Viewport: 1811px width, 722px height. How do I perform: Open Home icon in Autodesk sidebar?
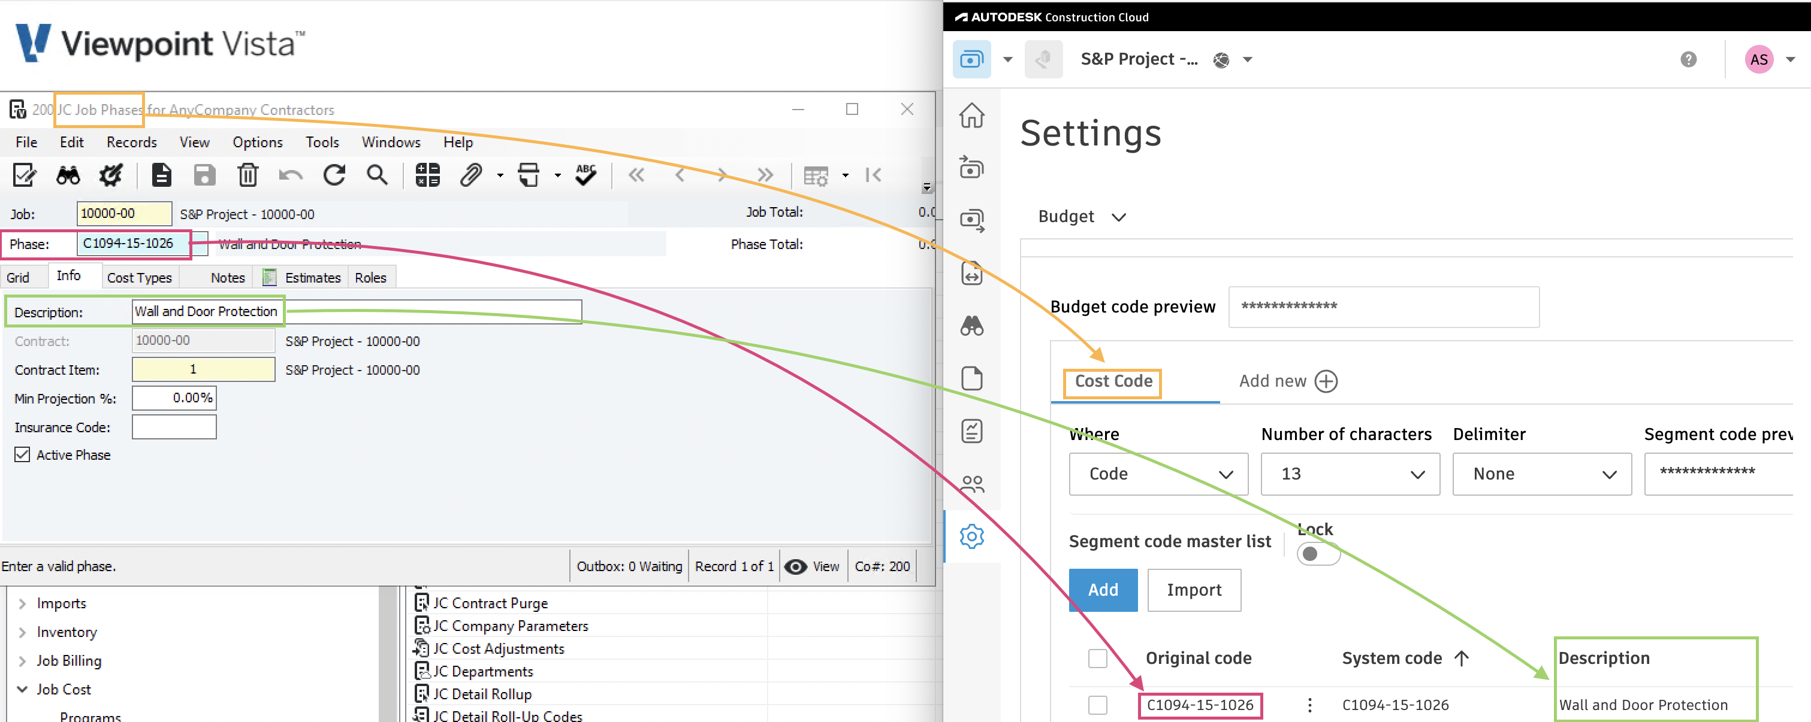(x=971, y=115)
